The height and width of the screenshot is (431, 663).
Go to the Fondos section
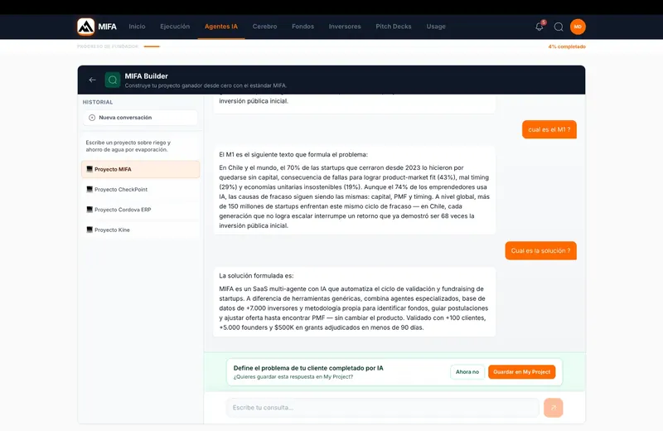tap(302, 27)
